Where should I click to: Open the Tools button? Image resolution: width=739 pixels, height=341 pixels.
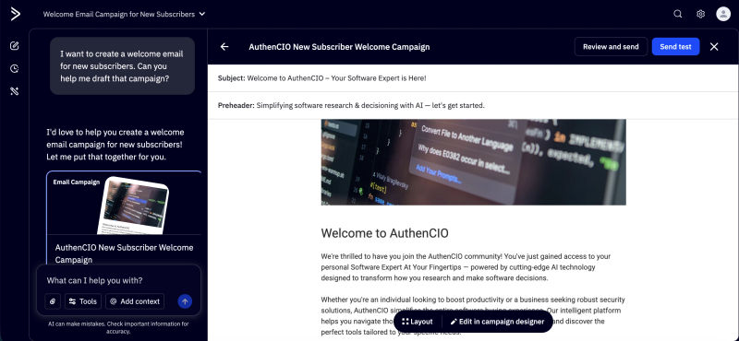(x=83, y=301)
